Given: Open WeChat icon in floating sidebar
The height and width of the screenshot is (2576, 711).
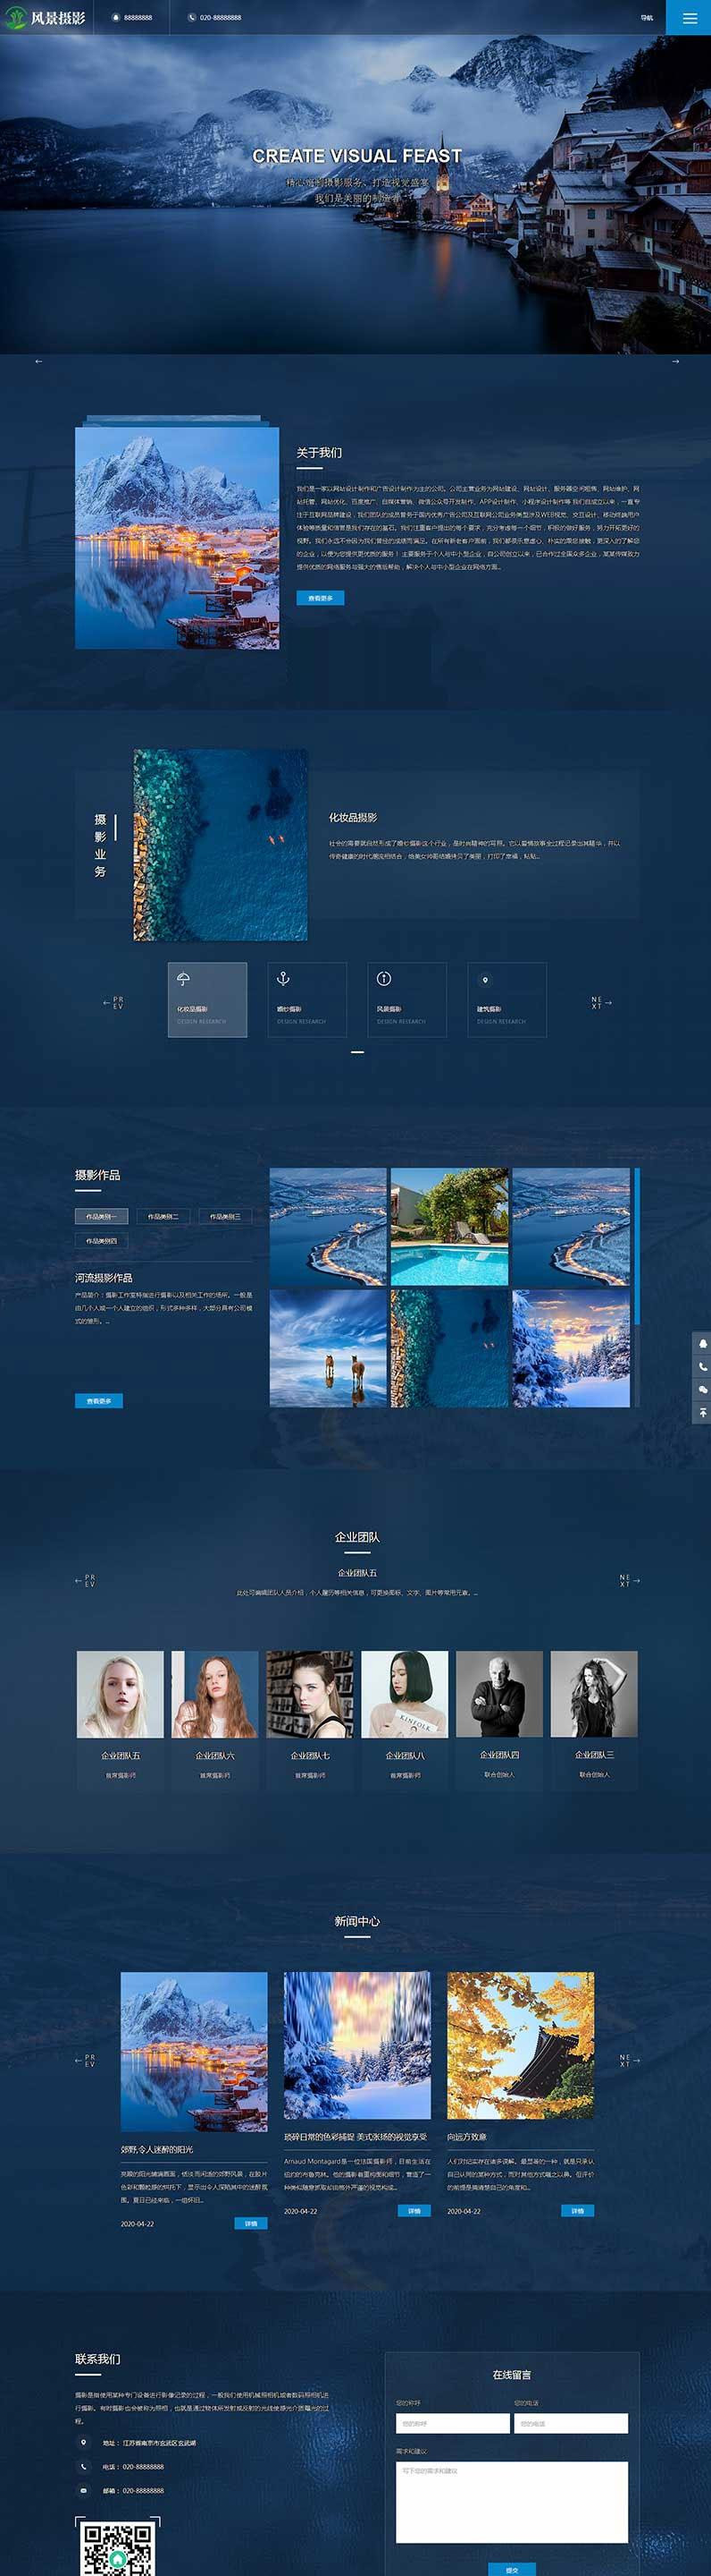Looking at the screenshot, I should (x=702, y=1389).
